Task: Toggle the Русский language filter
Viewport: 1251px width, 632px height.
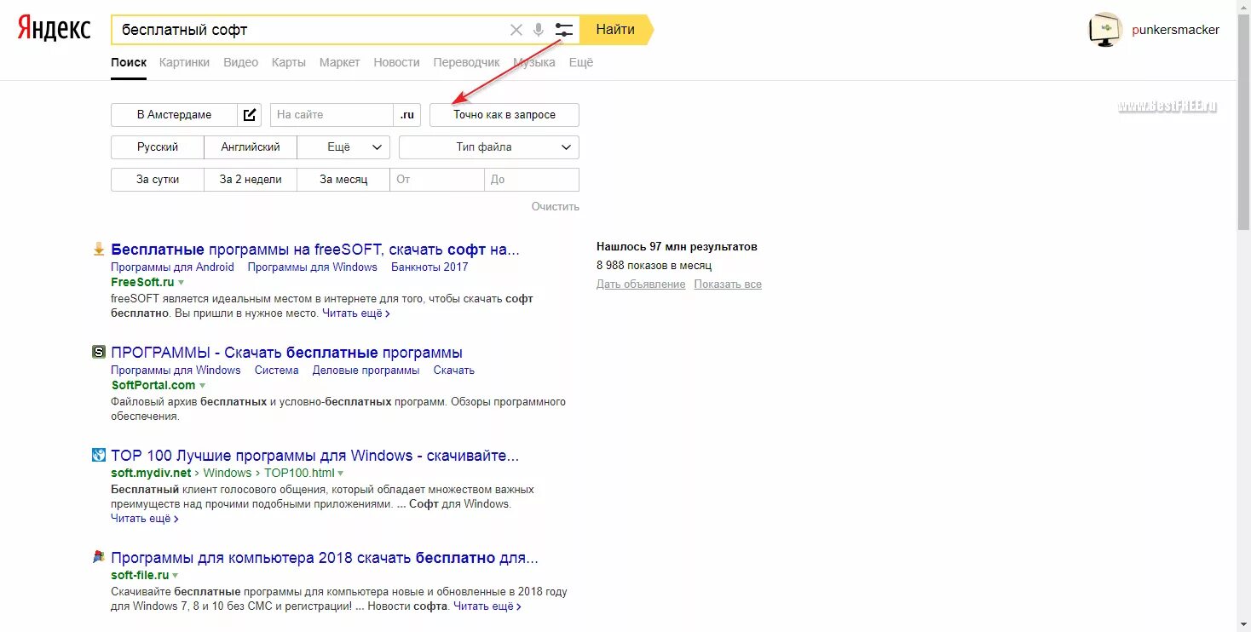Action: 158,147
